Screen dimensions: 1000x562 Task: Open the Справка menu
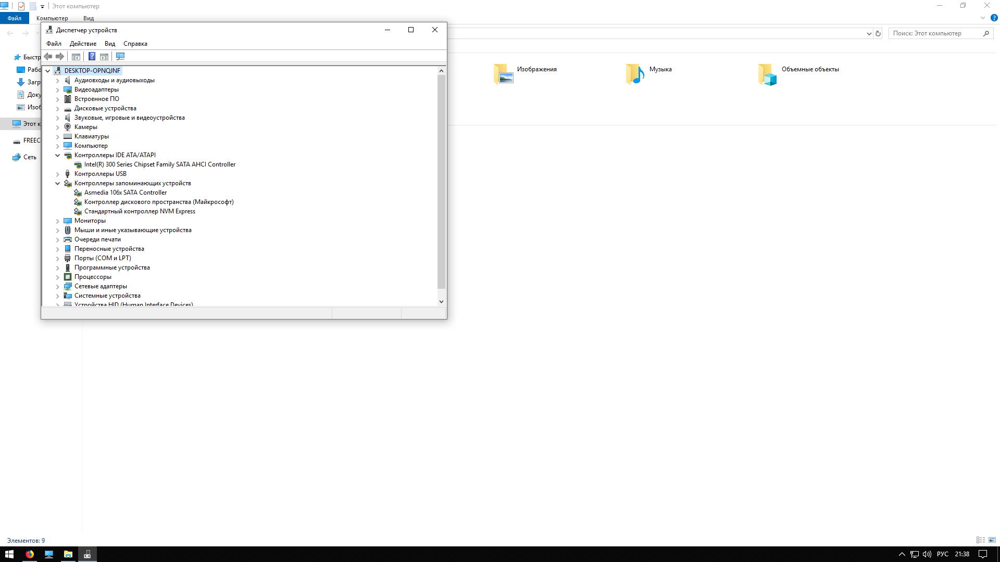(135, 44)
